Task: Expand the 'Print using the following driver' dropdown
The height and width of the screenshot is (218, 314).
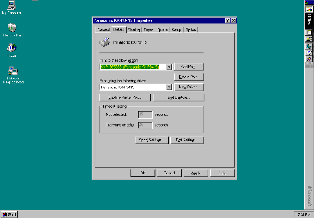Action: pyautogui.click(x=169, y=87)
